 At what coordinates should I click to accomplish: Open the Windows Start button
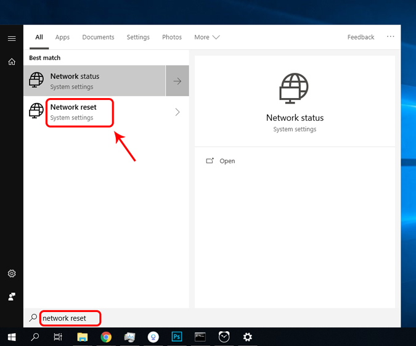[12, 337]
